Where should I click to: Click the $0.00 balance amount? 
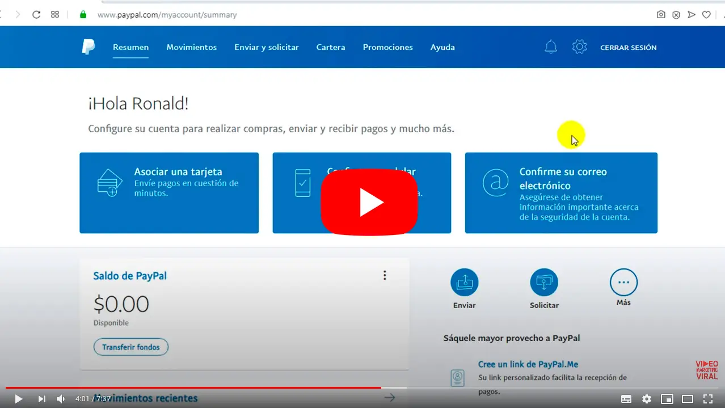[121, 304]
